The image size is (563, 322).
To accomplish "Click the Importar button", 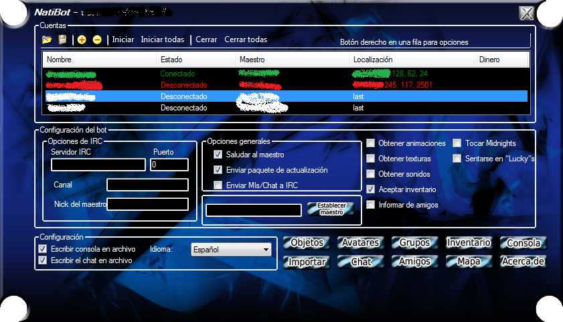I will tap(307, 262).
